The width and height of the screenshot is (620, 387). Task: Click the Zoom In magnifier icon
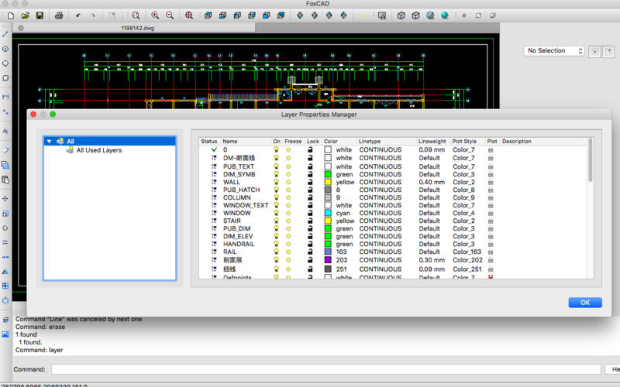point(155,15)
